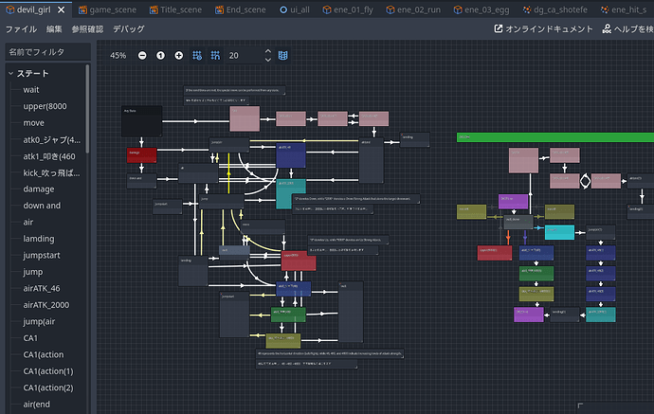Increase grid snap distance with up arrow
The width and height of the screenshot is (654, 414).
point(268,51)
